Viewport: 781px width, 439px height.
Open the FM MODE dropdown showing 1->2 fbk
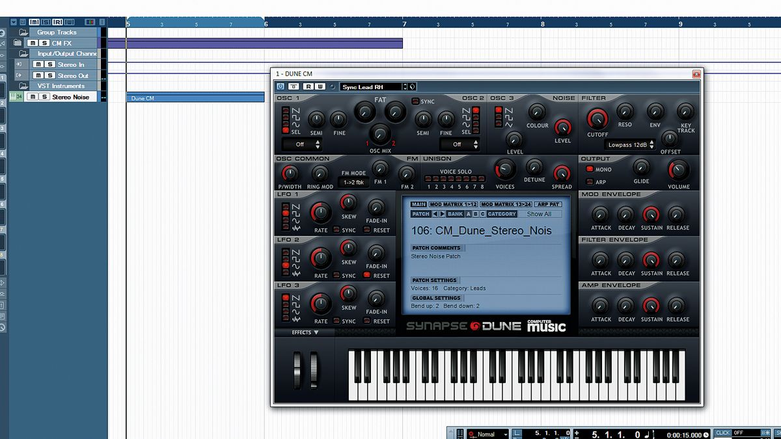pyautogui.click(x=353, y=181)
